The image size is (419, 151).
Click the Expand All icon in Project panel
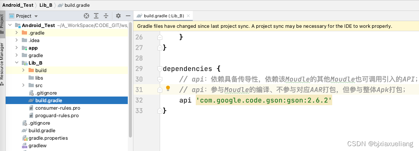[x=96, y=16]
